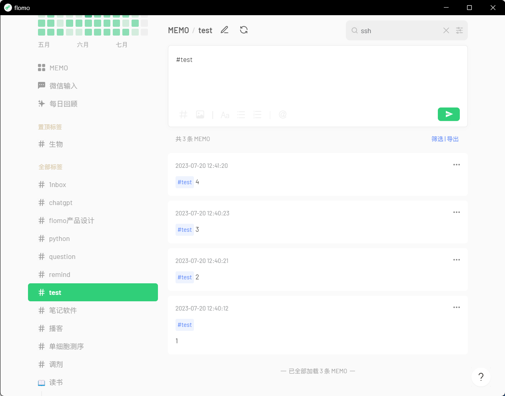
Task: Click the 筛选 filter link
Action: click(x=437, y=139)
